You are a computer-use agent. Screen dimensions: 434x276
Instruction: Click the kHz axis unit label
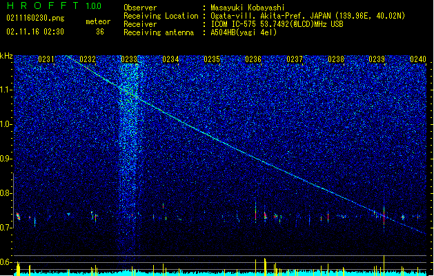click(x=6, y=56)
